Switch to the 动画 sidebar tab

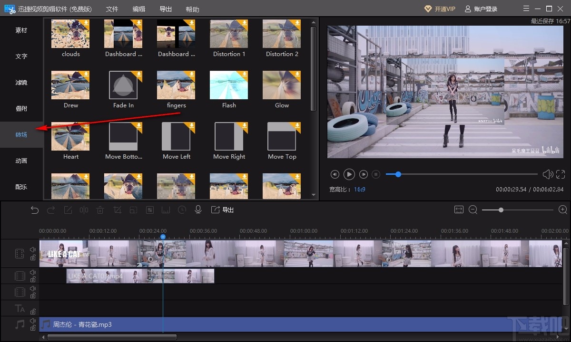[21, 161]
